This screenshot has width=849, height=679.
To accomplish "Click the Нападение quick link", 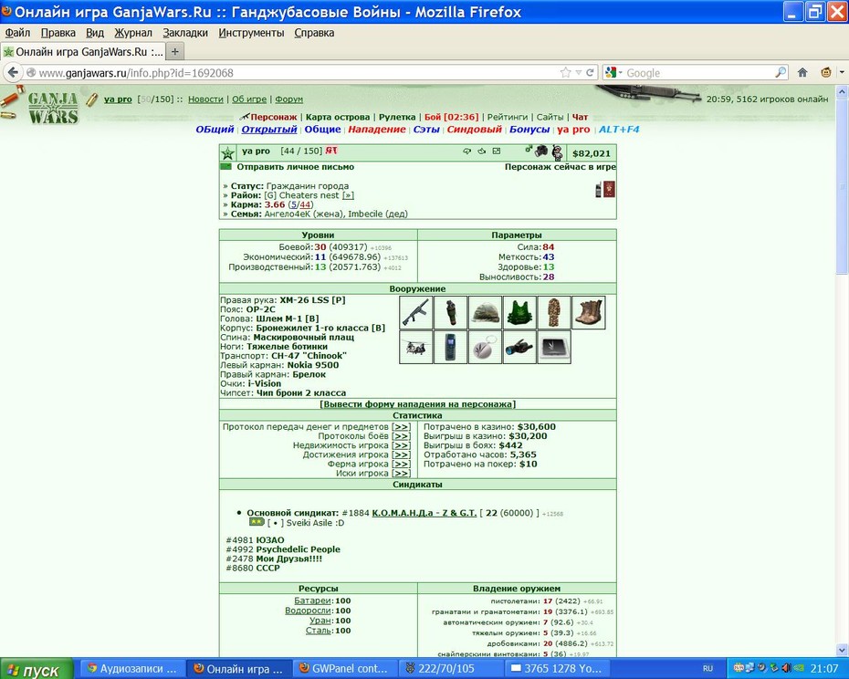I will click(x=377, y=130).
